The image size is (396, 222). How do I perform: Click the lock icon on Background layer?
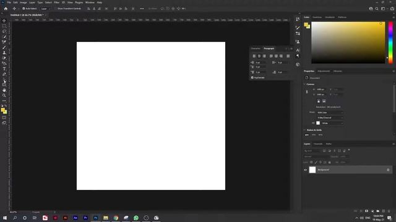click(388, 170)
